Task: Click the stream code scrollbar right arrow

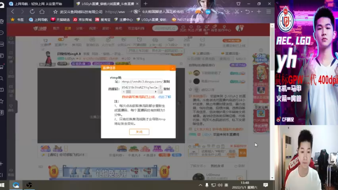Action: [x=156, y=92]
